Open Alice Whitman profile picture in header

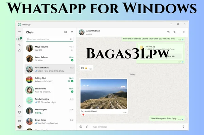82,32
